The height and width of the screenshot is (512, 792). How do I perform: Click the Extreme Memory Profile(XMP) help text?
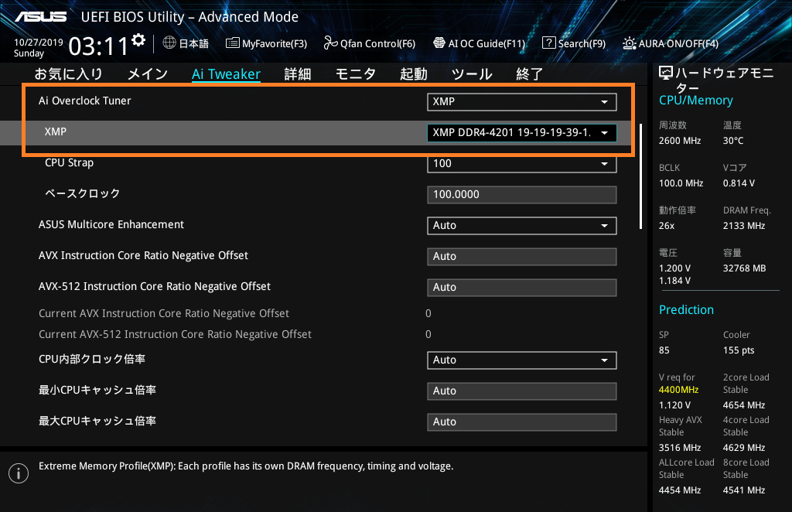245,466
